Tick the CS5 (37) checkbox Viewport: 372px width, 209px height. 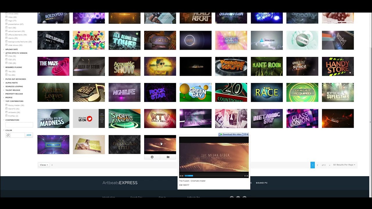click(7, 60)
